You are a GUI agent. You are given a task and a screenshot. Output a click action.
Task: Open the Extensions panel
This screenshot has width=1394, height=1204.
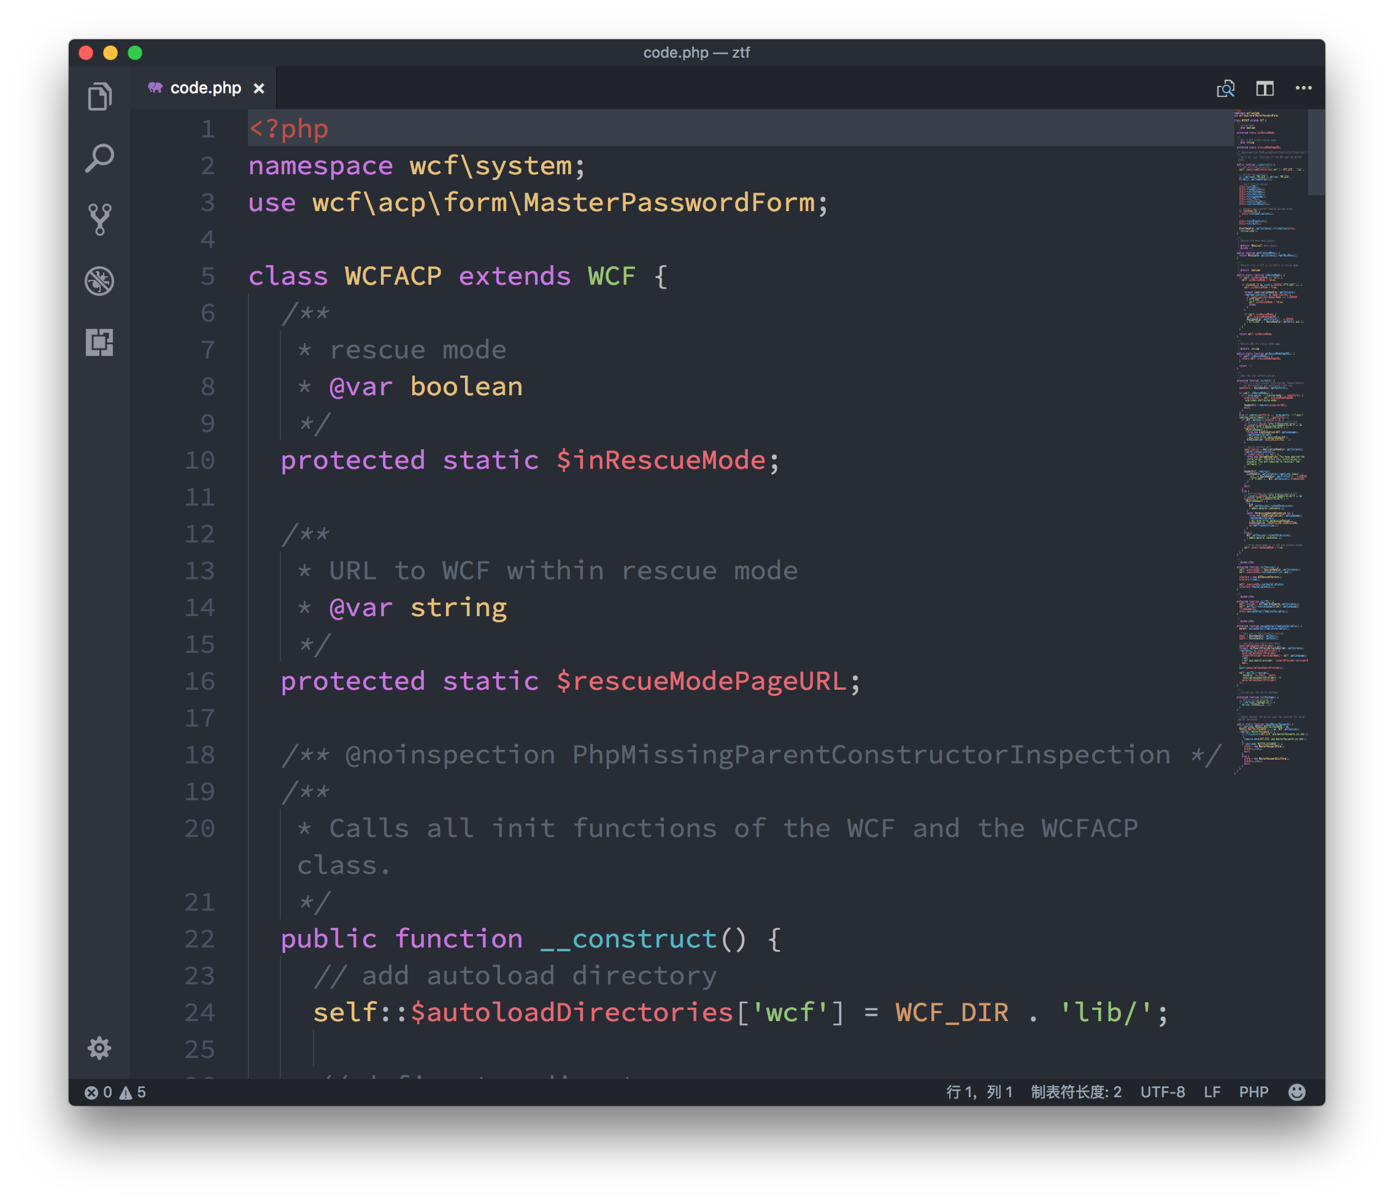click(99, 342)
